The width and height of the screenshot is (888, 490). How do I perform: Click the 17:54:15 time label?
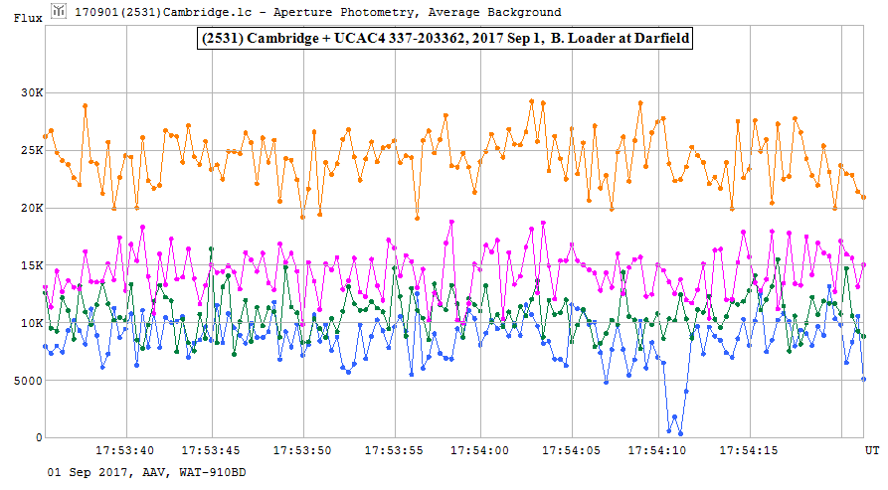749,451
